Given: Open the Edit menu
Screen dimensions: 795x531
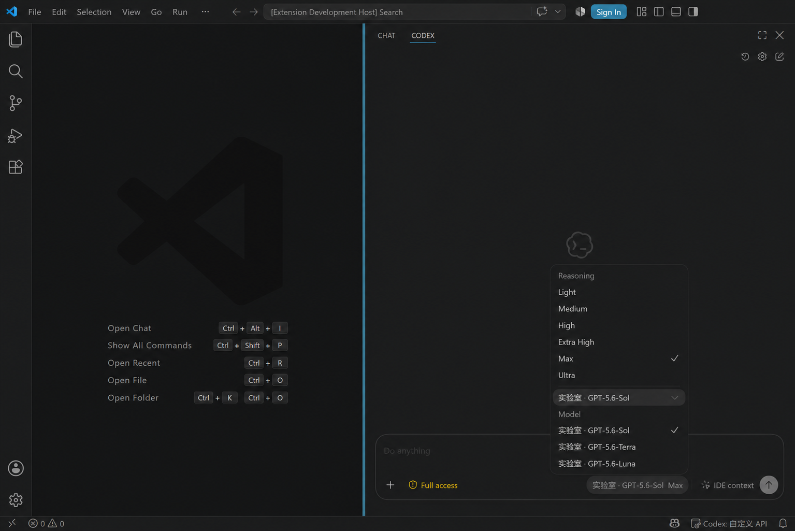Looking at the screenshot, I should (x=59, y=12).
